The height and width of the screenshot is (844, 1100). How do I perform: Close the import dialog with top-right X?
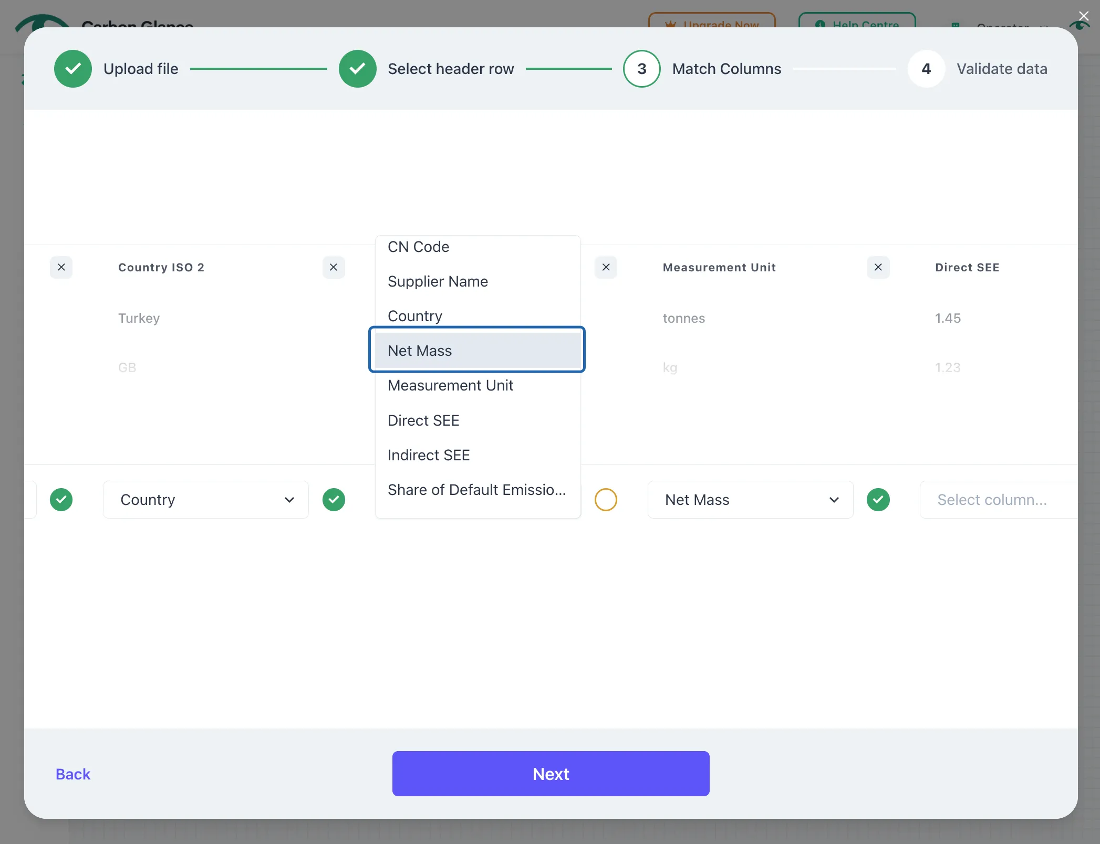coord(1083,16)
